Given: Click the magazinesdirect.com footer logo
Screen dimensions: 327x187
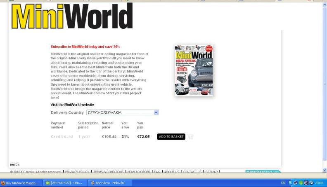Looking at the screenshot, I should point(263,172).
